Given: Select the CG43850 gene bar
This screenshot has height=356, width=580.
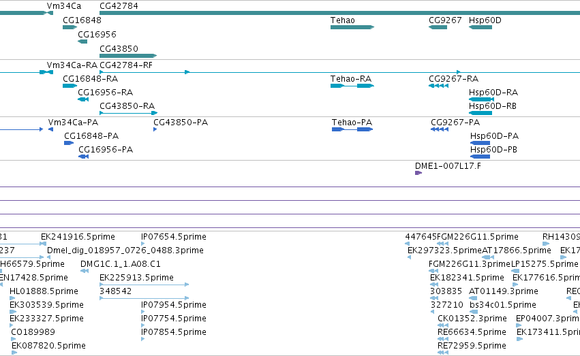Looking at the screenshot, I should tap(128, 56).
